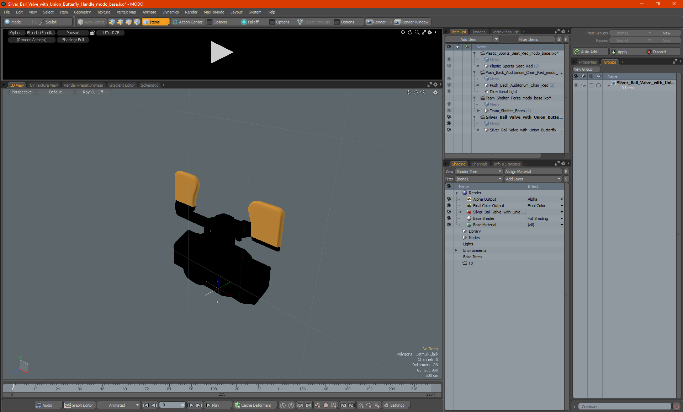
Task: Click the New Group button
Action: point(586,69)
